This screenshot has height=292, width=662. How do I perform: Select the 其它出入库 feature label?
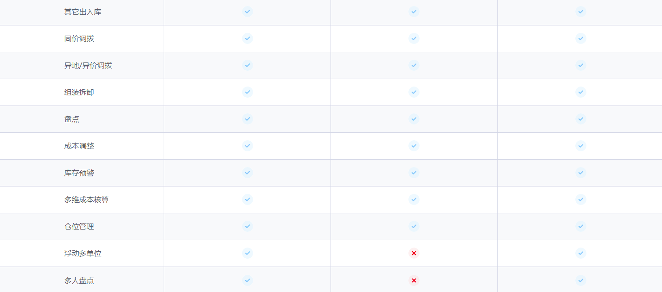(83, 12)
